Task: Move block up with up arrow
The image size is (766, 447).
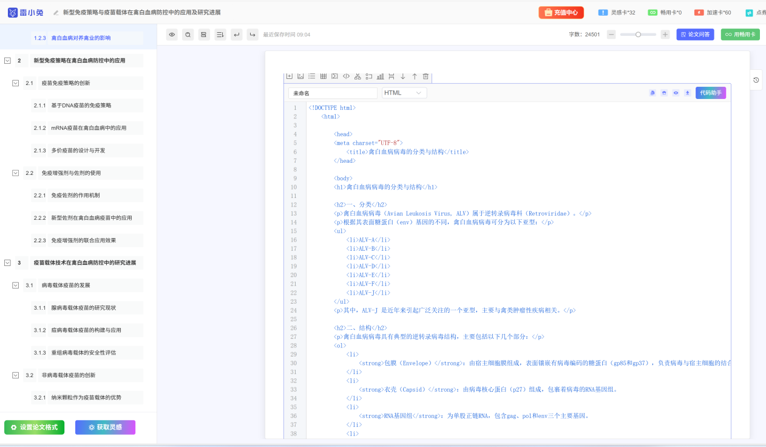Action: point(415,77)
